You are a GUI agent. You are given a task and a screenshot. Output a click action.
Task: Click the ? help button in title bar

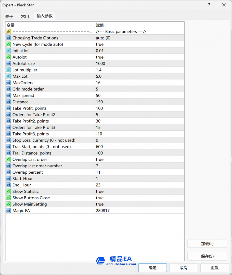point(209,5)
